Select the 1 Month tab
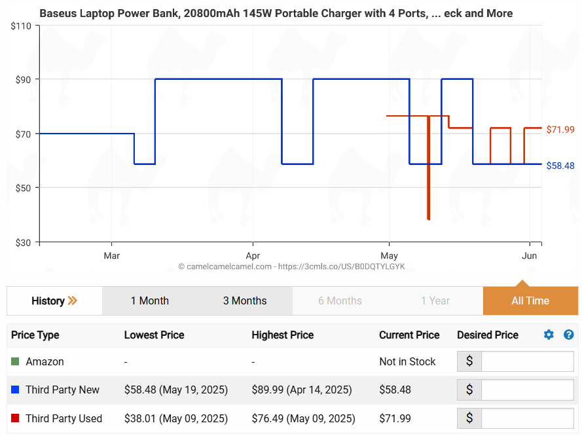 click(149, 301)
